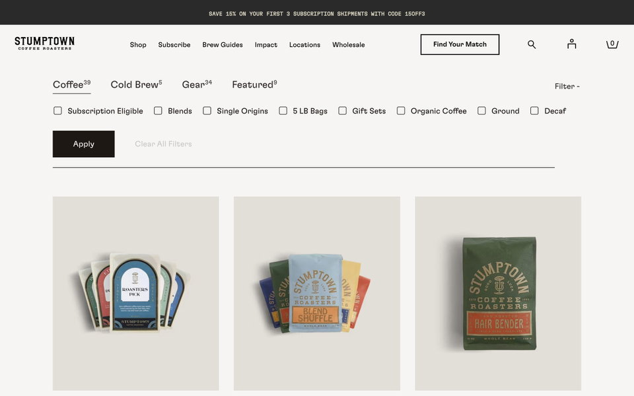The image size is (634, 396).
Task: Go to the Impact page
Action: point(266,45)
